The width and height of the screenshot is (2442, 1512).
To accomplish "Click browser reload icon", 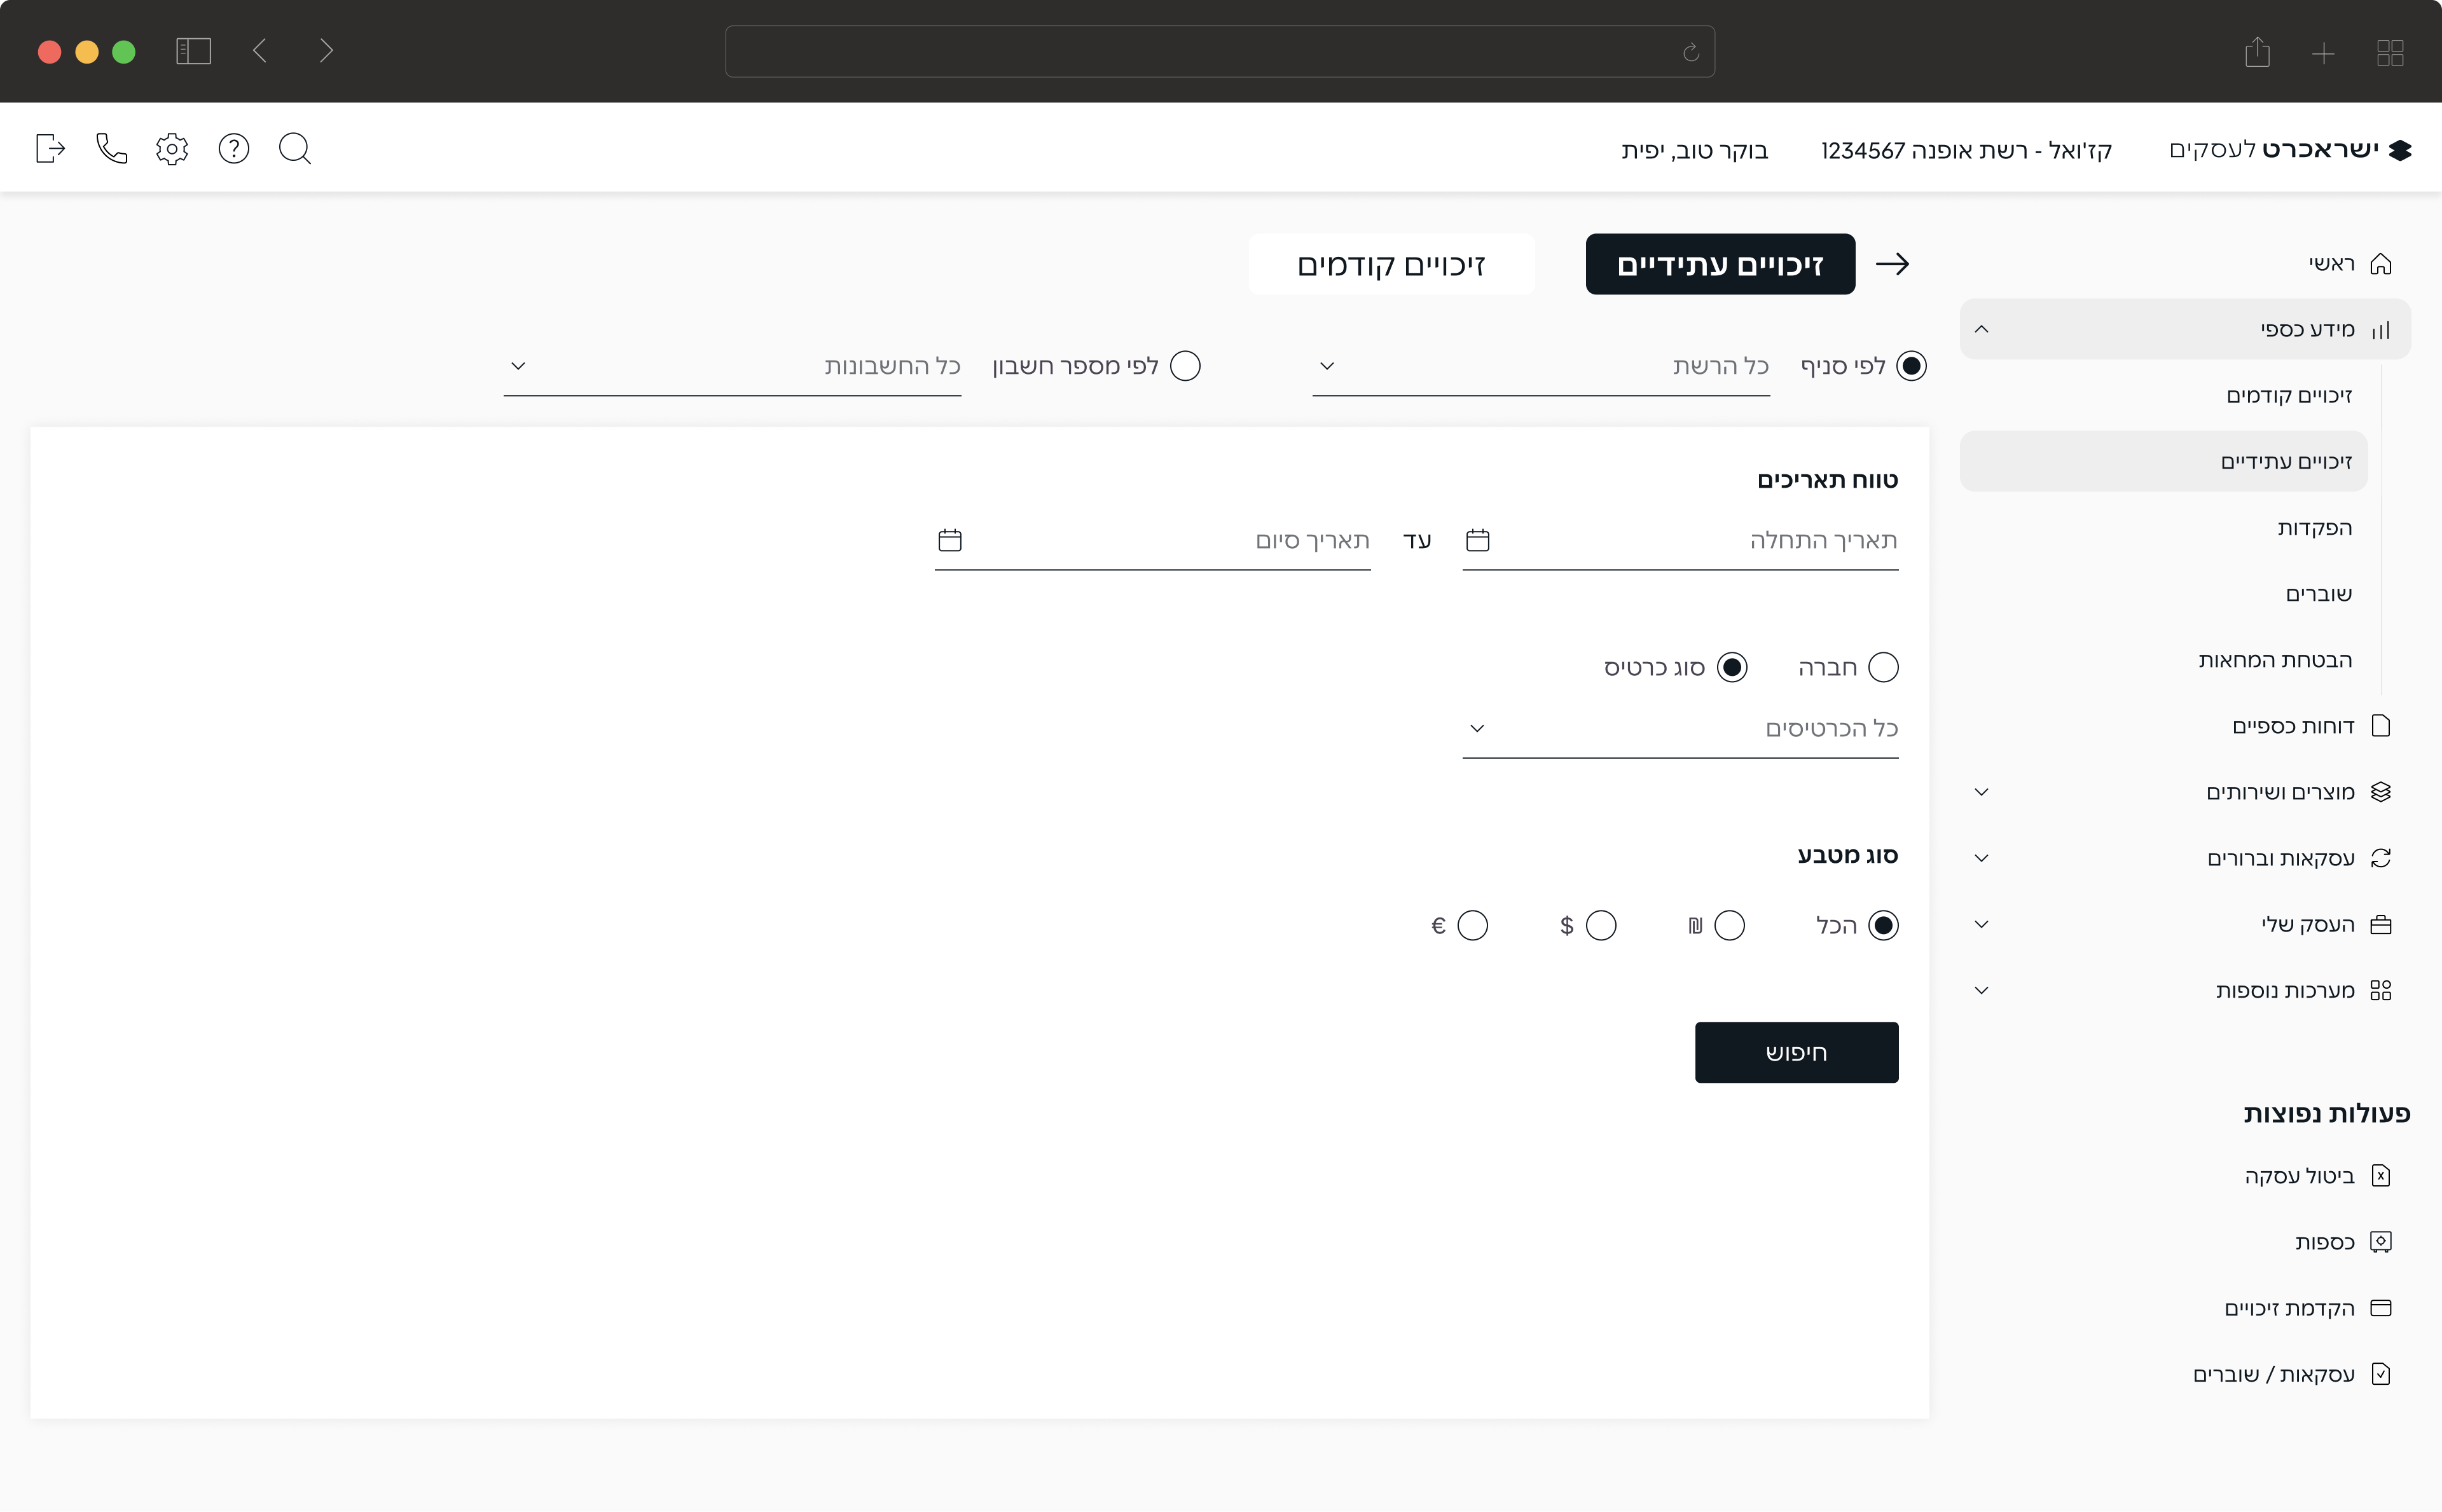I will pyautogui.click(x=1691, y=52).
